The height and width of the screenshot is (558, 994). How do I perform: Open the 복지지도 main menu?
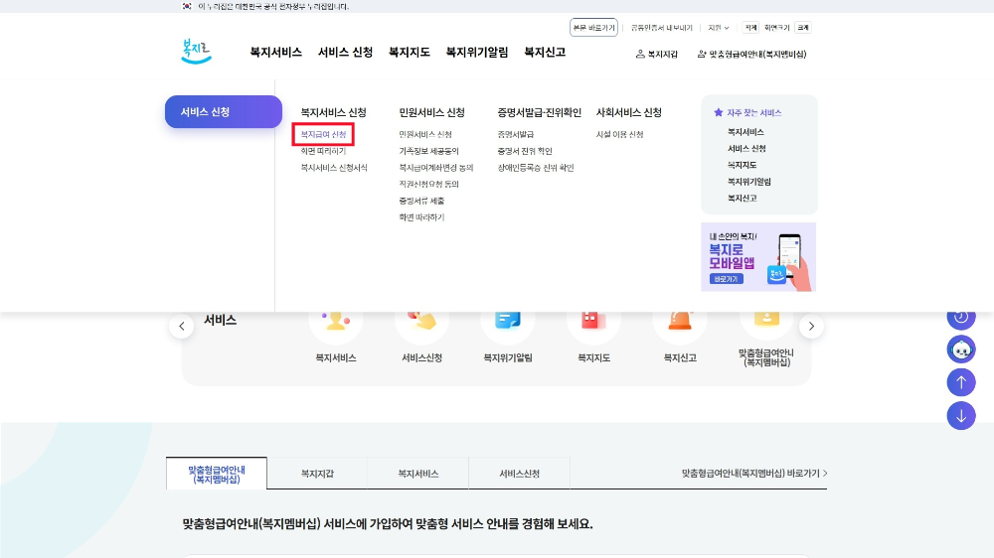(x=409, y=53)
